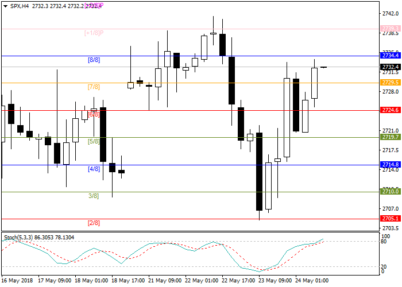Screen dimensions: 402x287
Task: Click the stochastic scale value 80
Action: click(x=385, y=242)
